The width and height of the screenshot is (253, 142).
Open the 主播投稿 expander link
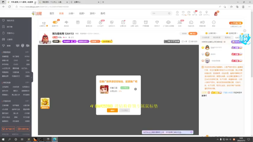click(x=212, y=33)
